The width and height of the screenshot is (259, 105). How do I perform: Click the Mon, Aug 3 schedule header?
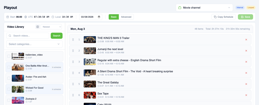pos(78,29)
